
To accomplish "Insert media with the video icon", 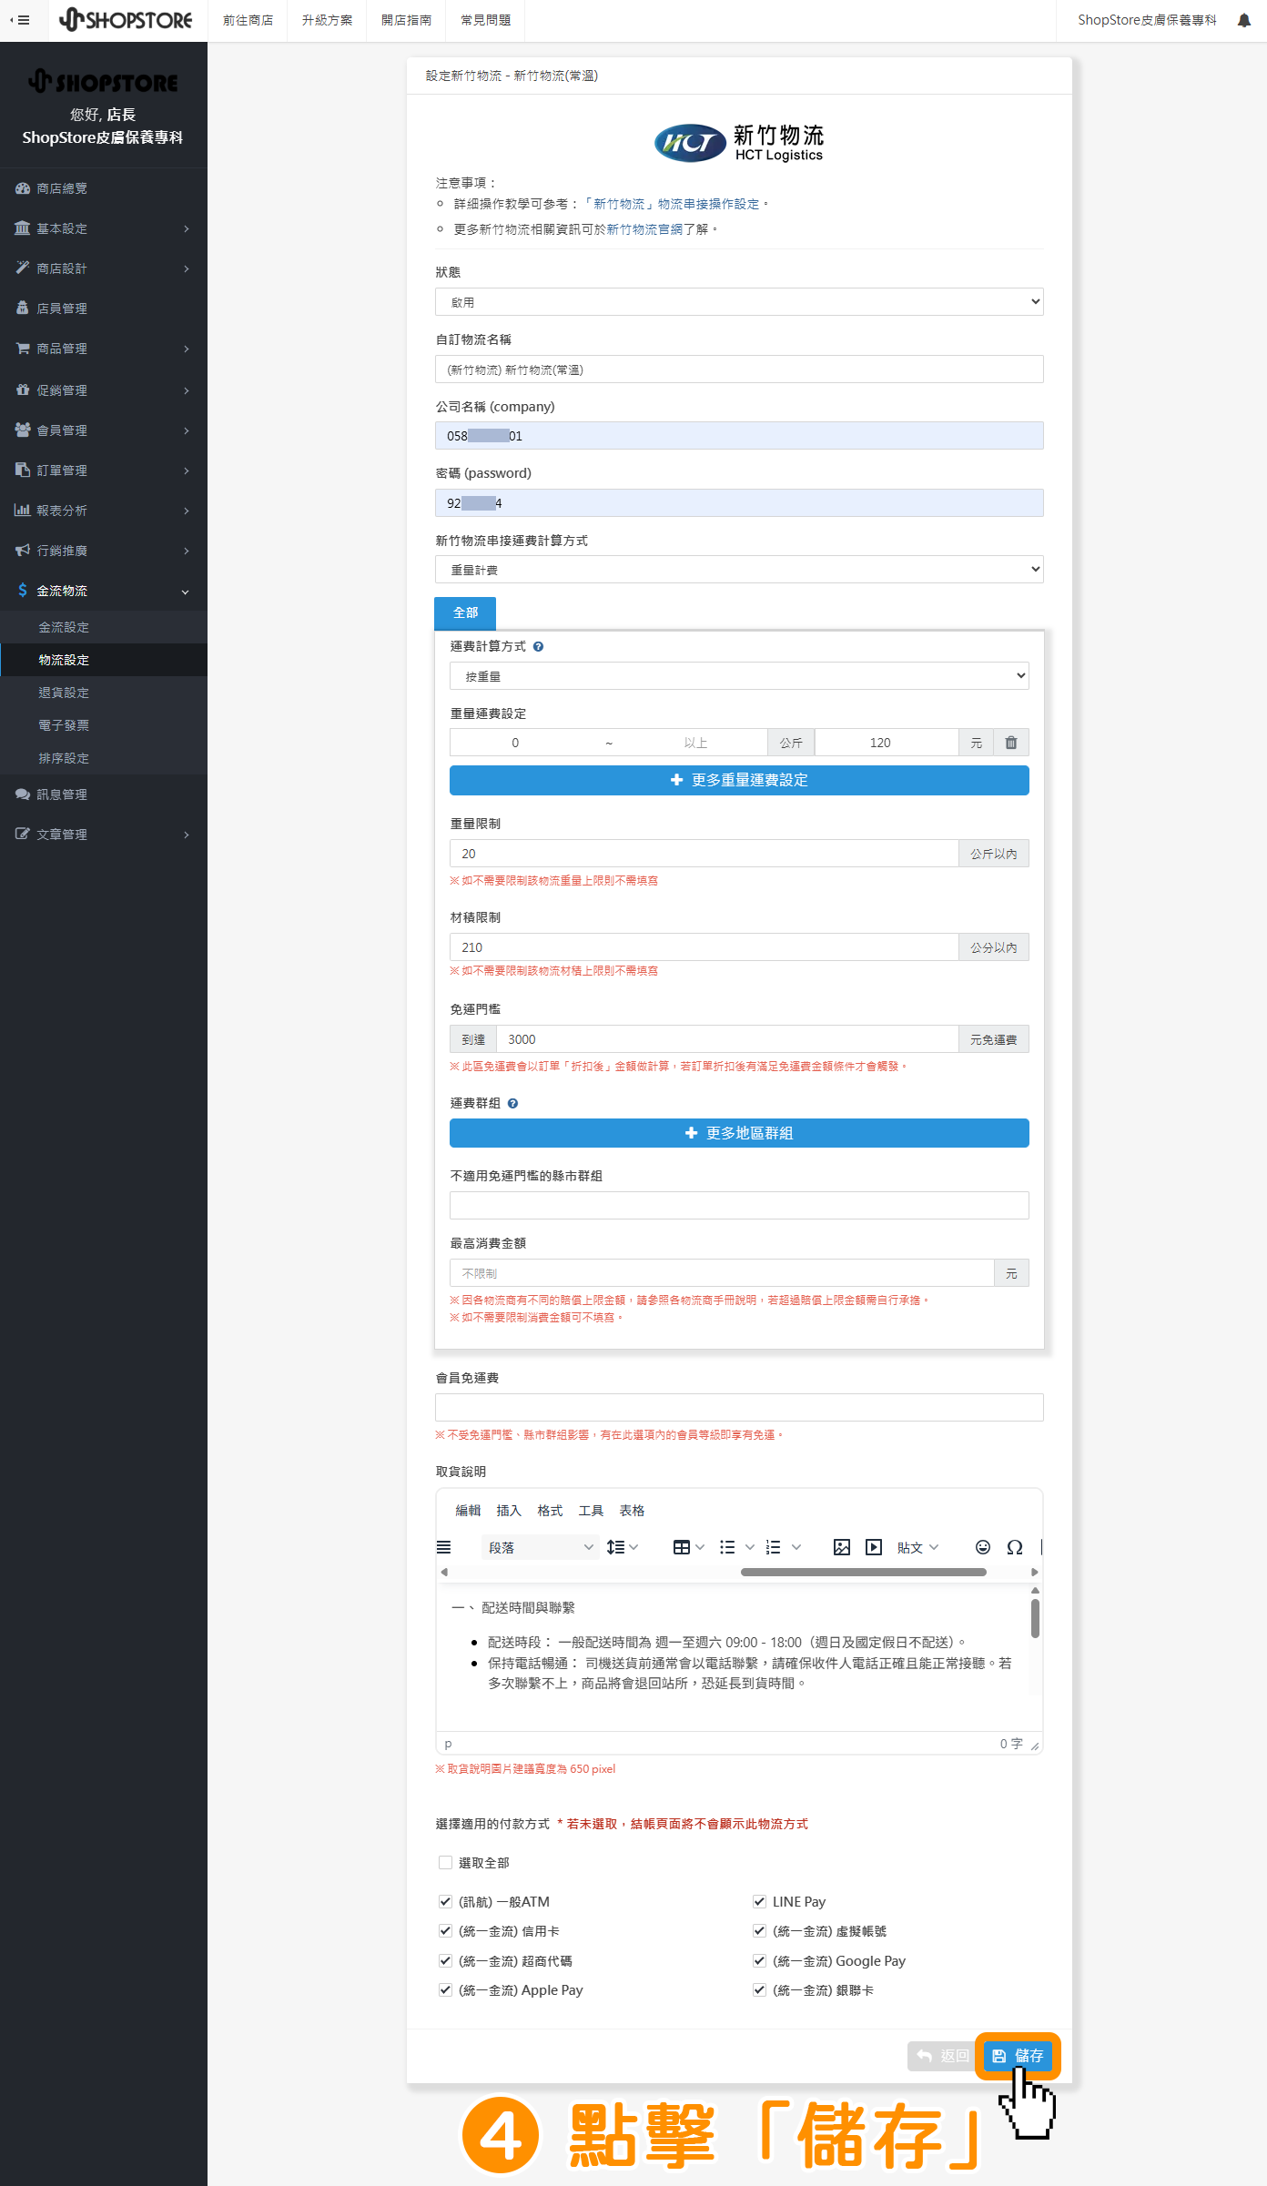I will [x=873, y=1547].
